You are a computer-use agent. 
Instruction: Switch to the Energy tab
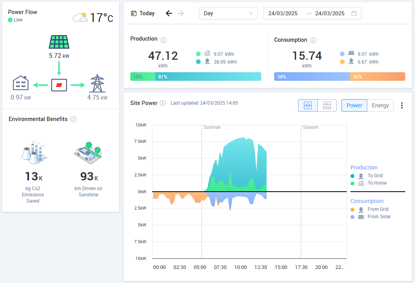(380, 105)
